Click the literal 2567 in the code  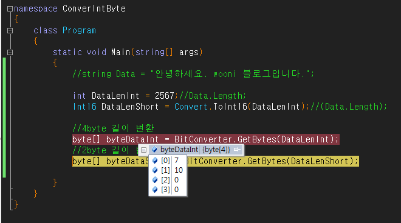(x=165, y=96)
